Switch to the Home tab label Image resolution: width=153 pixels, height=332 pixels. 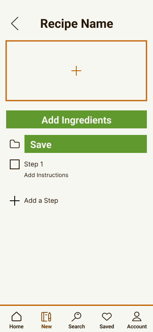[x=16, y=327]
